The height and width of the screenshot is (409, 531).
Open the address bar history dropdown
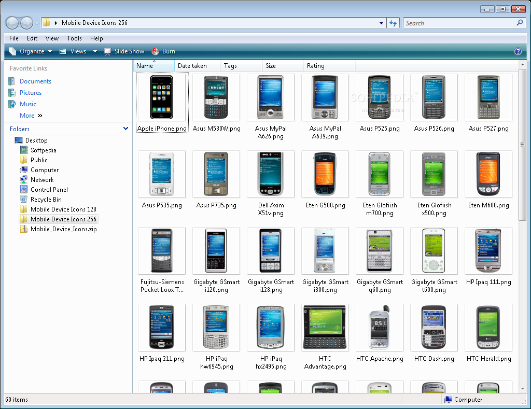coord(381,23)
